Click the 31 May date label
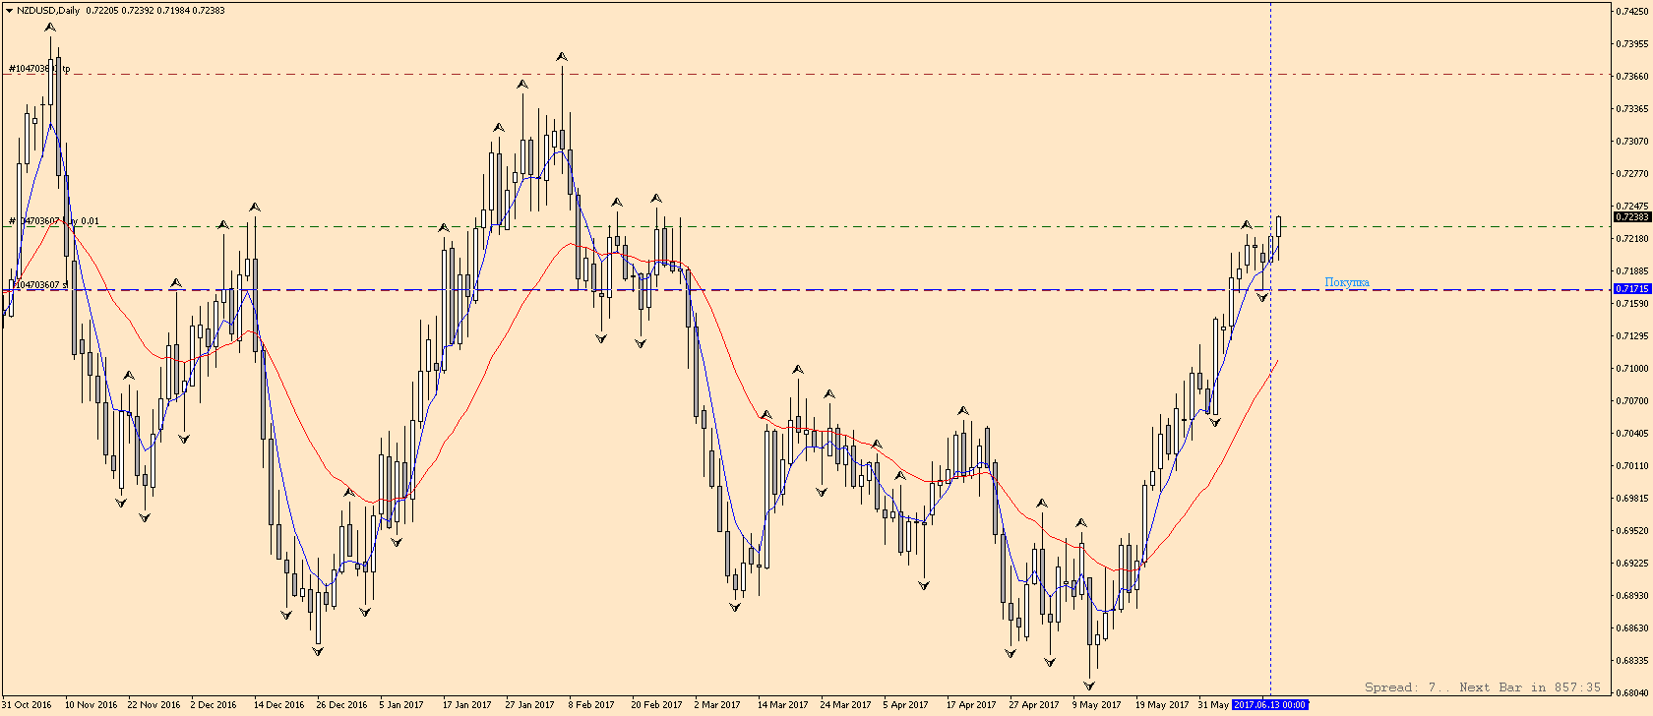The width and height of the screenshot is (1653, 716). coord(1213,705)
